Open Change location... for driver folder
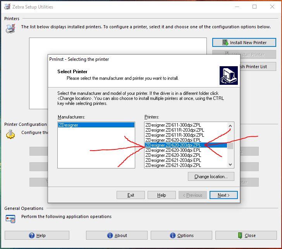The height and width of the screenshot is (249, 282). coord(211,177)
